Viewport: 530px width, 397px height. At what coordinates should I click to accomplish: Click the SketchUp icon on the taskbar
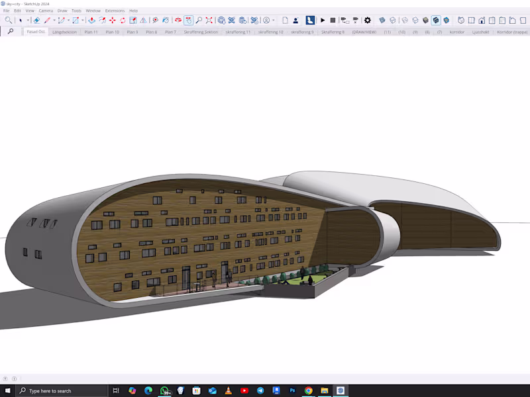tap(341, 391)
